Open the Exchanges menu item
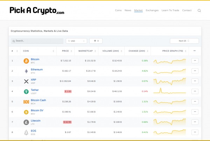Viewport: 210px width, 141px height. click(152, 10)
